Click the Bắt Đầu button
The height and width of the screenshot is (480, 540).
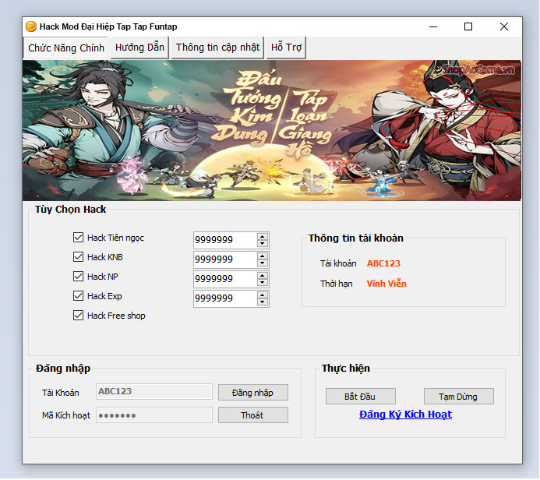361,397
